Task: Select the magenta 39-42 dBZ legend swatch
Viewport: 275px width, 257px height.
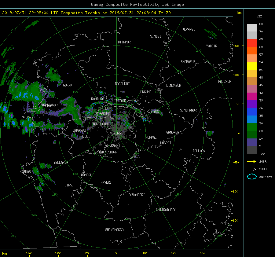Action: coord(252,97)
